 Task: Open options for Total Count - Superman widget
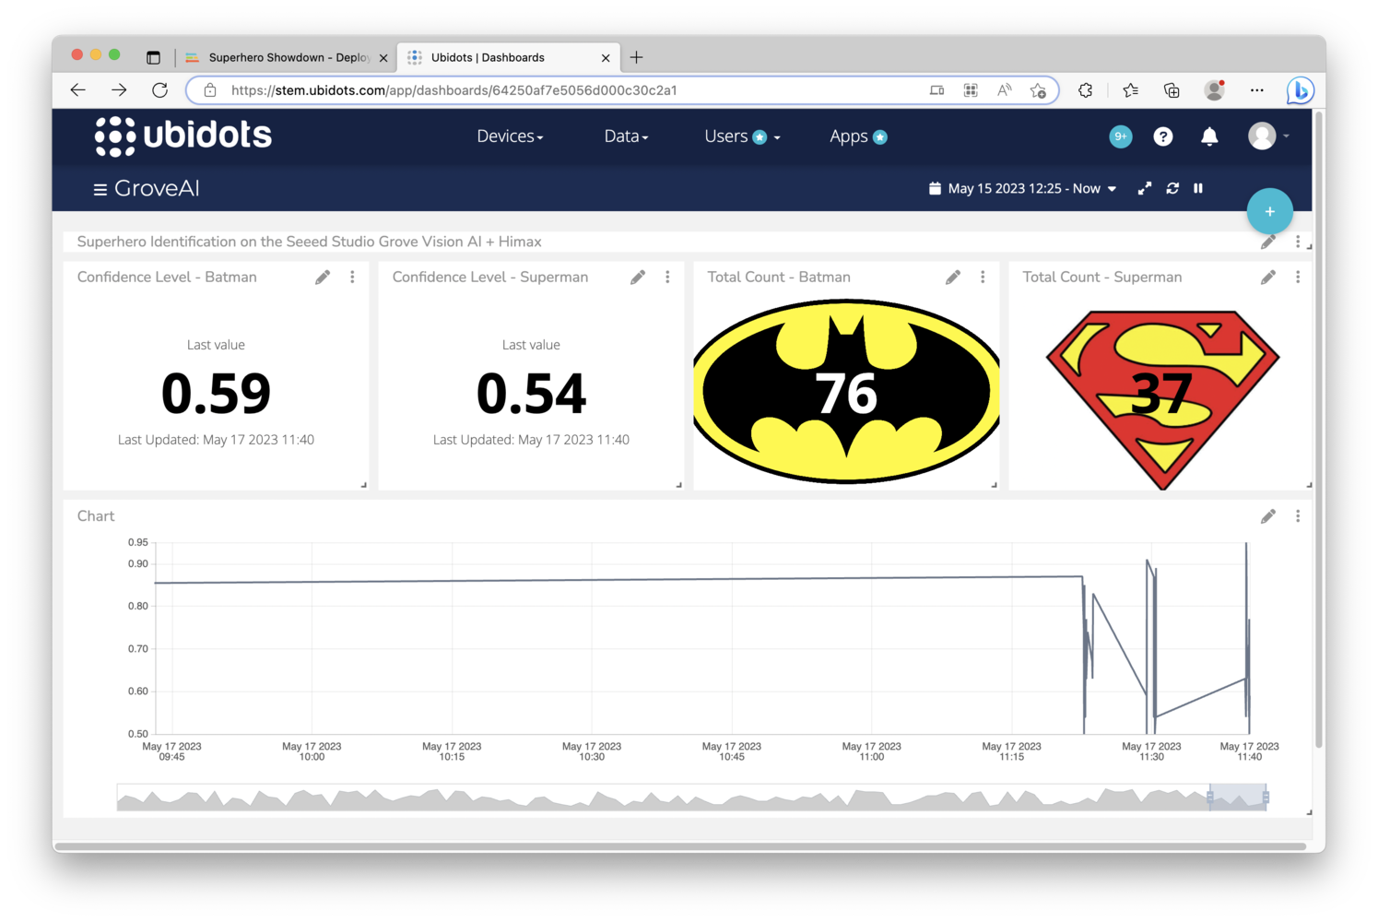1298,277
